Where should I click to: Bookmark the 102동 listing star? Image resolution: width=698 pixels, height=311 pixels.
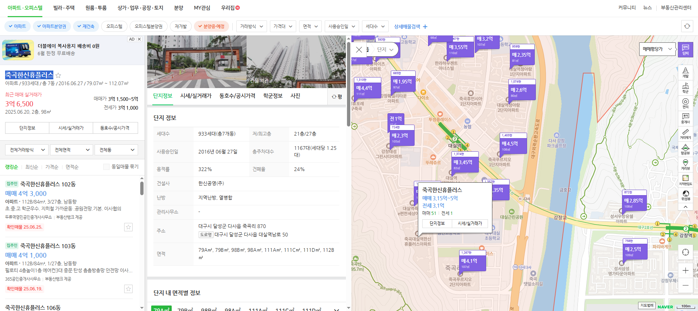click(x=128, y=227)
